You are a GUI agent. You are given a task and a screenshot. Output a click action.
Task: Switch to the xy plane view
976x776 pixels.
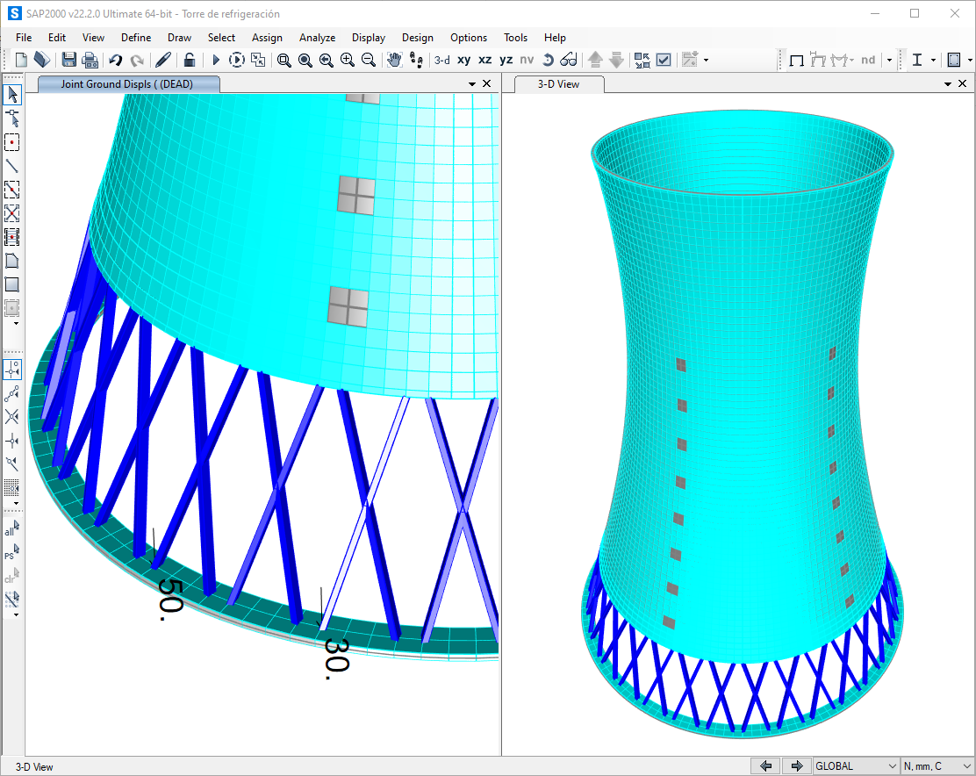[463, 60]
